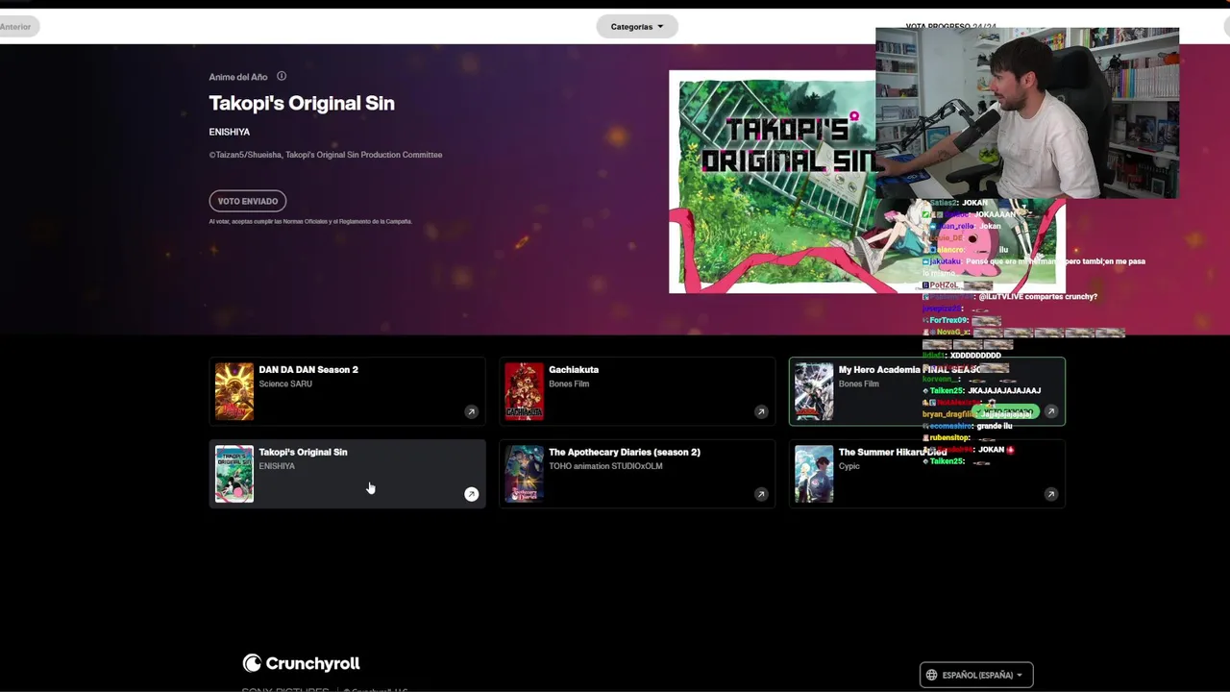Screen dimensions: 1230x692
Task: Select the Gachiakuta nominee title
Action: [x=574, y=369]
